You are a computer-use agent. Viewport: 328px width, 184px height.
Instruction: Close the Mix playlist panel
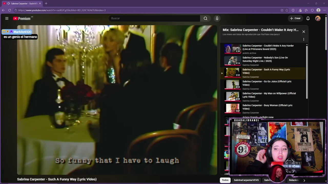click(x=304, y=32)
